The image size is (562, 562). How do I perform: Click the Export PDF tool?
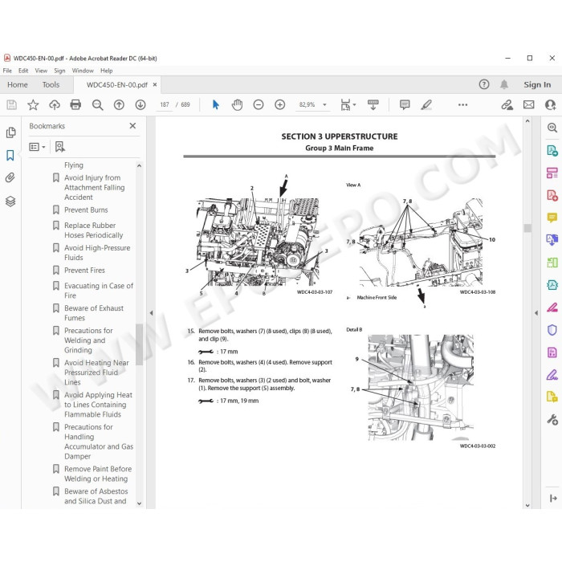552,151
